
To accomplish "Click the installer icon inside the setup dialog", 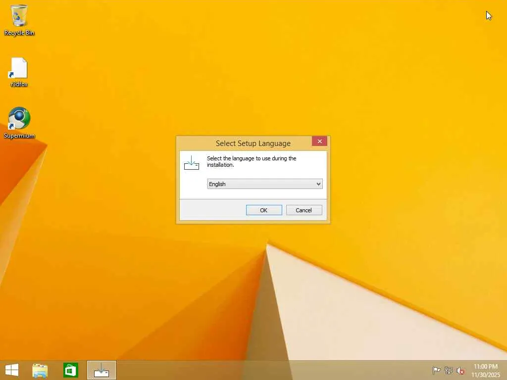I will click(x=192, y=163).
